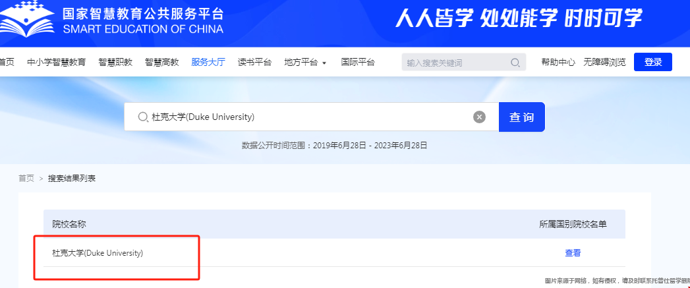
Task: Open 无障碍浏览 link
Action: (x=604, y=62)
